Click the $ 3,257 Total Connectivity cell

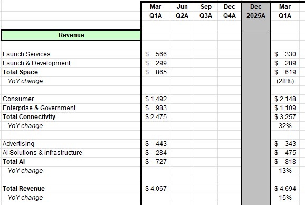(285, 117)
